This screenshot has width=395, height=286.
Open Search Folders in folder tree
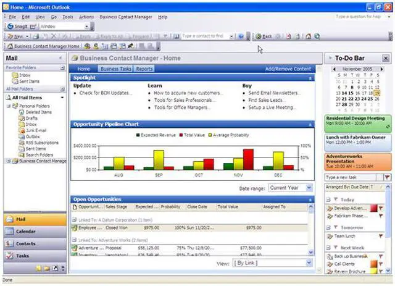tap(36, 154)
